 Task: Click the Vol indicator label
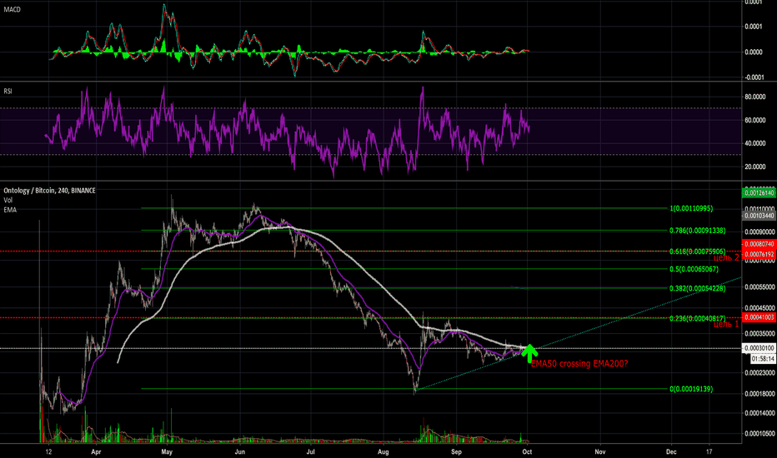click(8, 200)
